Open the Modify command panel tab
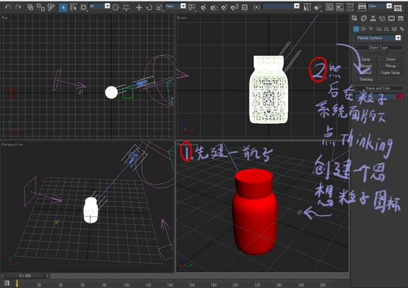408x288 pixels. 364,18
